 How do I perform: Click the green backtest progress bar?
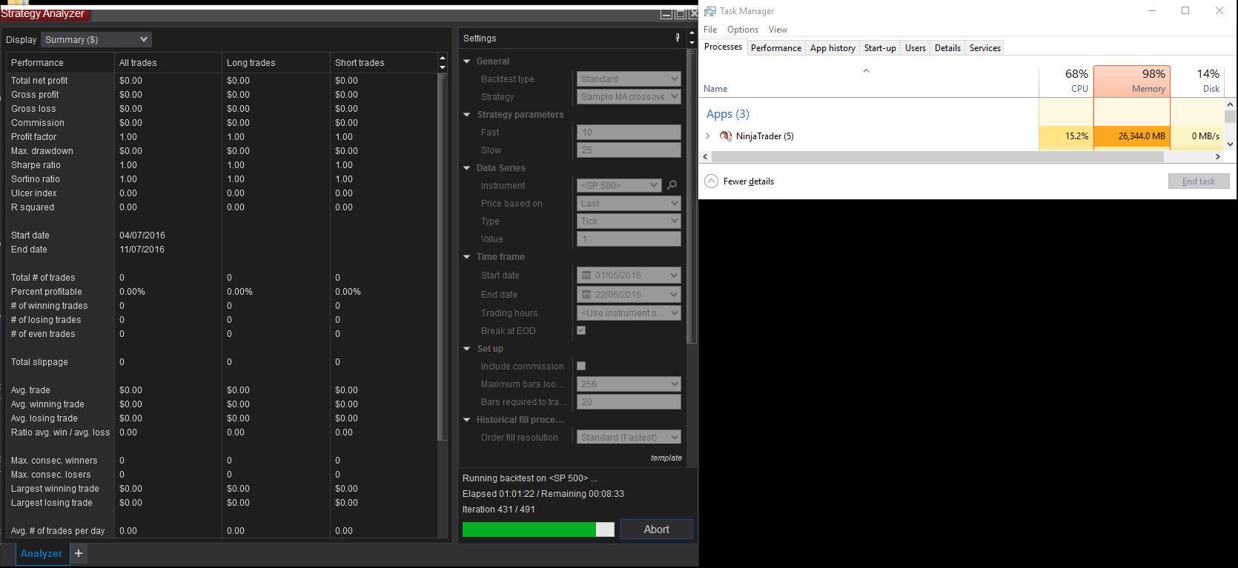[538, 529]
